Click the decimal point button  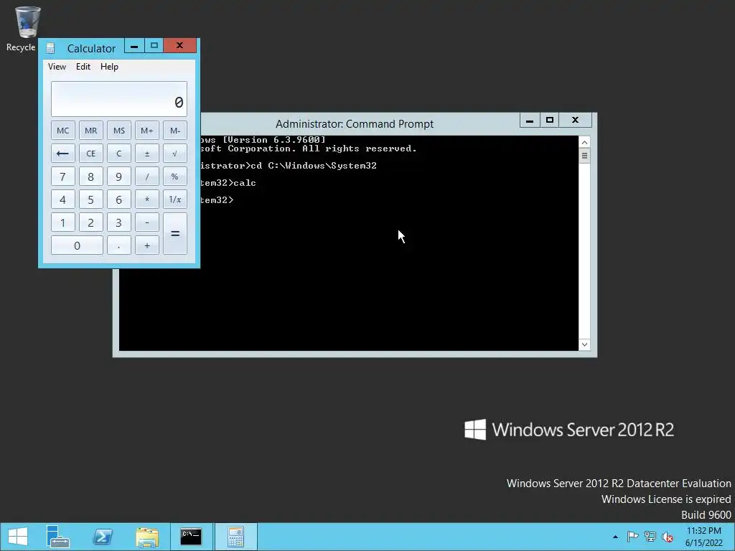point(119,245)
